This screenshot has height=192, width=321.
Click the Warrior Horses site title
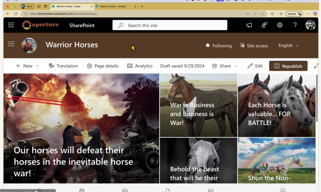point(72,45)
